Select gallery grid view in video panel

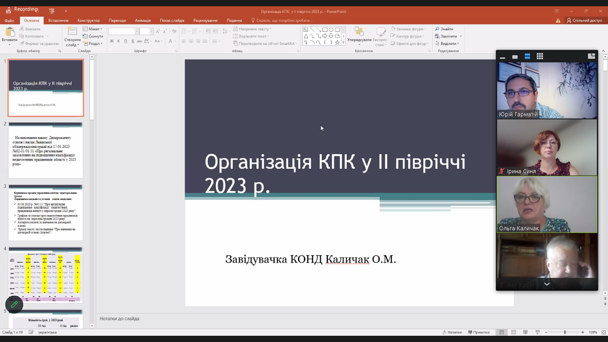[540, 56]
